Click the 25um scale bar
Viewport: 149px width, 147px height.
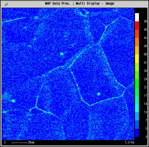point(19,143)
